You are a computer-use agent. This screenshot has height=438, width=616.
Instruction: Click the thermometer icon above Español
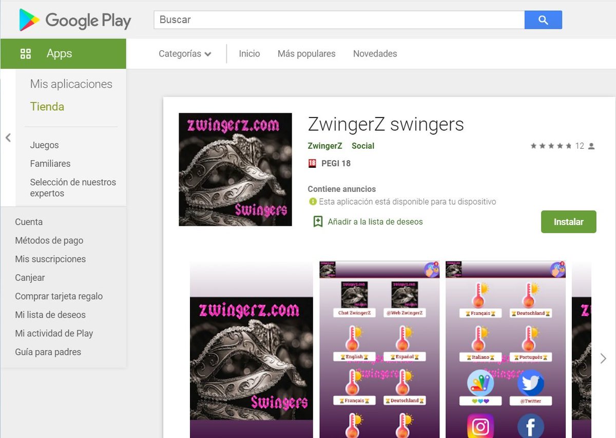coord(405,339)
